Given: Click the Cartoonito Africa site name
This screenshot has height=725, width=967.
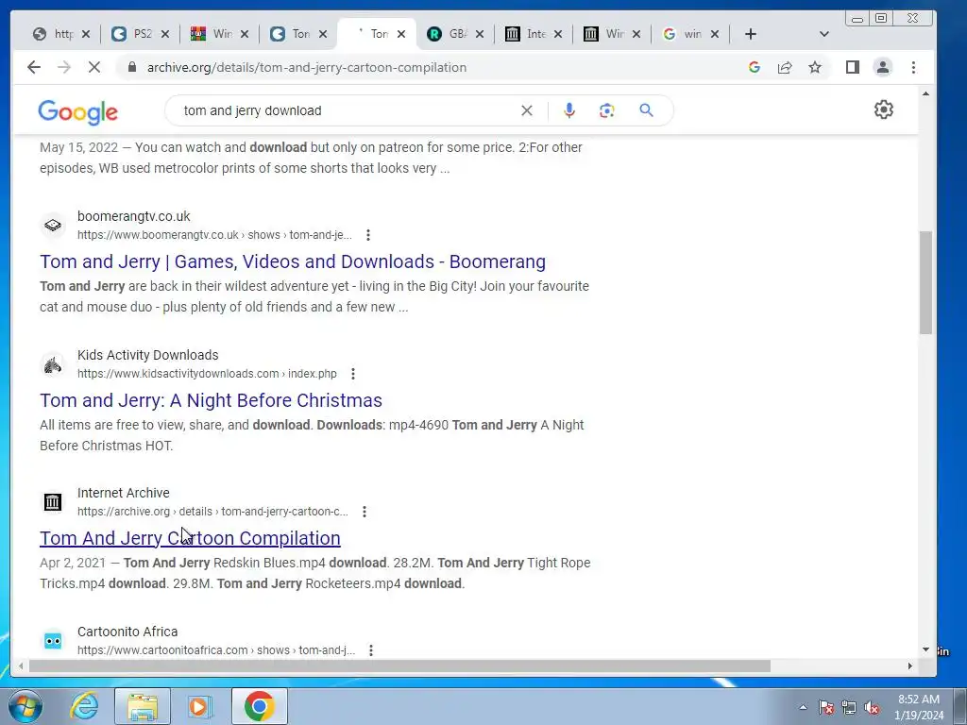Looking at the screenshot, I should 127,632.
